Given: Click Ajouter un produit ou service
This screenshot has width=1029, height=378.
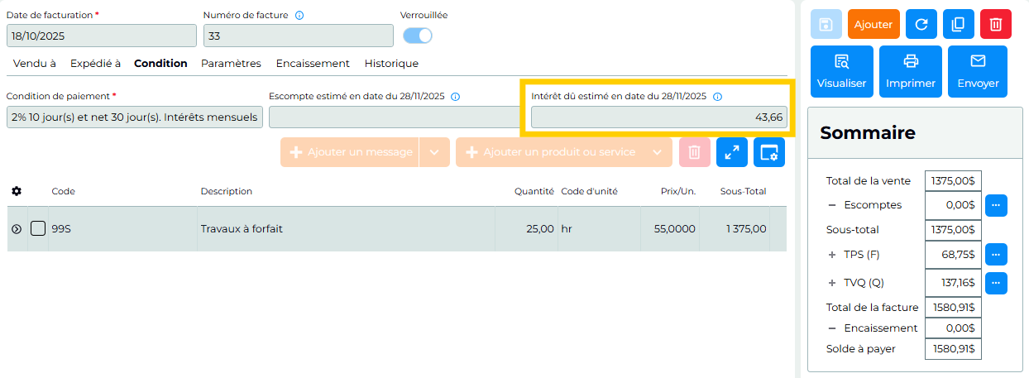Looking at the screenshot, I should pos(548,152).
